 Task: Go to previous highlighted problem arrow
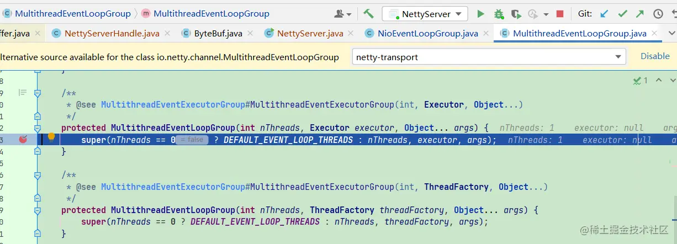658,81
